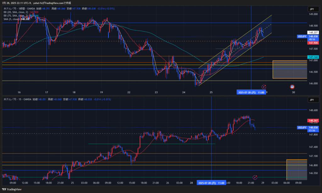The image size is (322, 193).
Task: Click the purple lightning event icon in upper chart
Action: [x=264, y=86]
